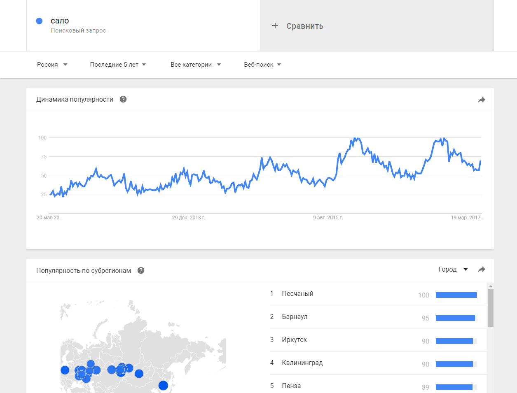Open the Россия region dropdown
Screen dimensions: 517x393
[x=52, y=65]
